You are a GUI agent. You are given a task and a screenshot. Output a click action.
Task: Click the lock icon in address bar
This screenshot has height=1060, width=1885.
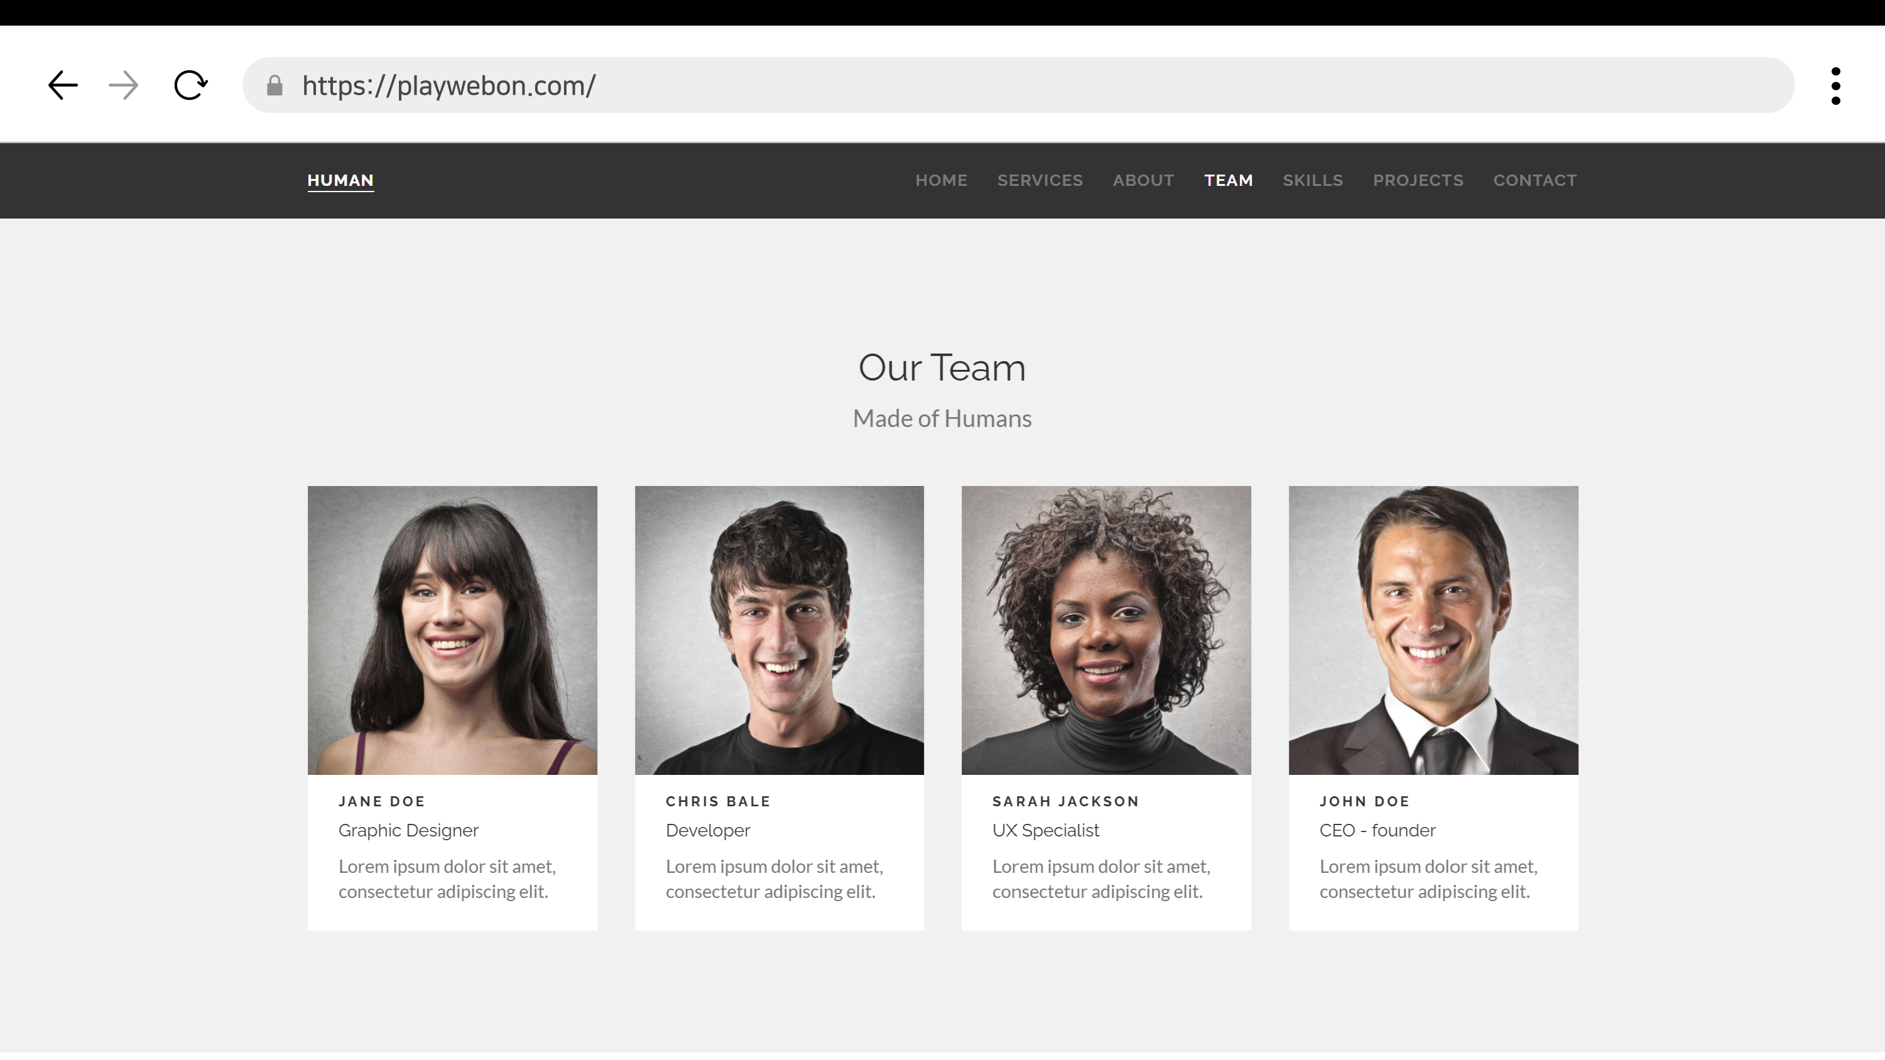pyautogui.click(x=274, y=85)
